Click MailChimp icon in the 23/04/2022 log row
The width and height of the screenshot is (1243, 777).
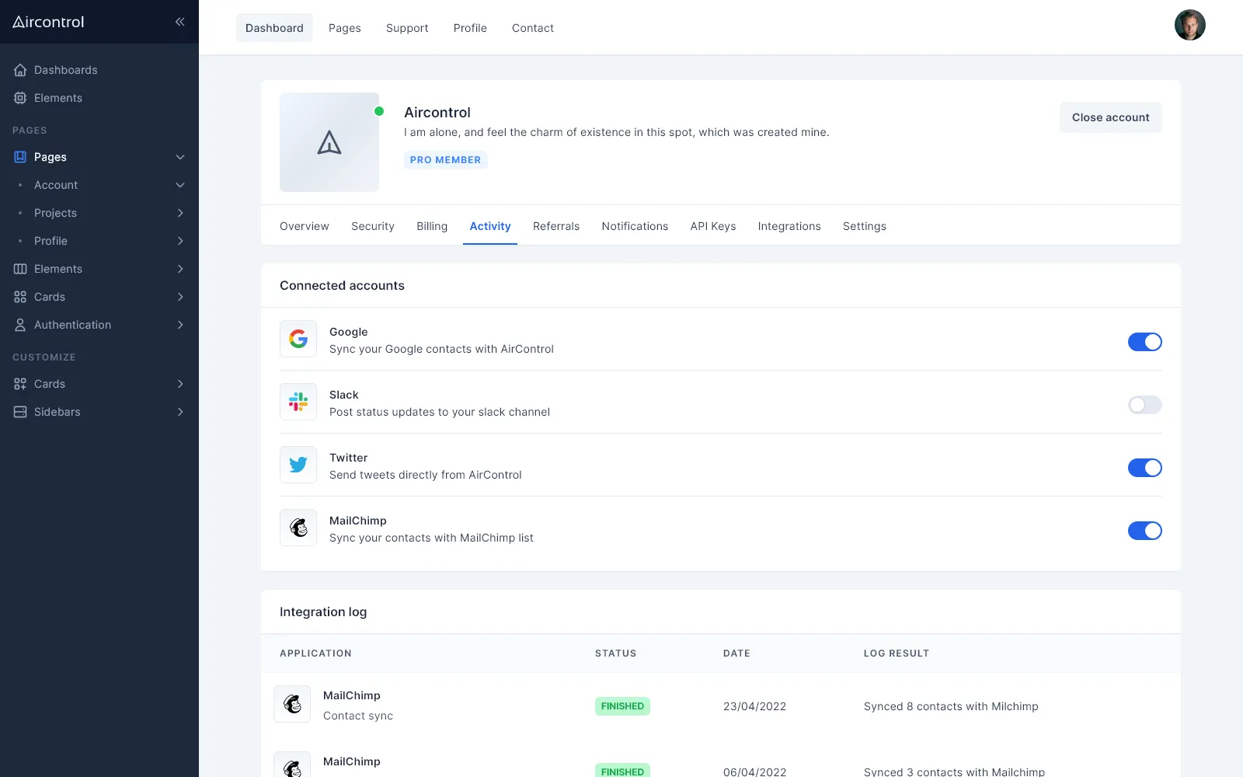(292, 704)
